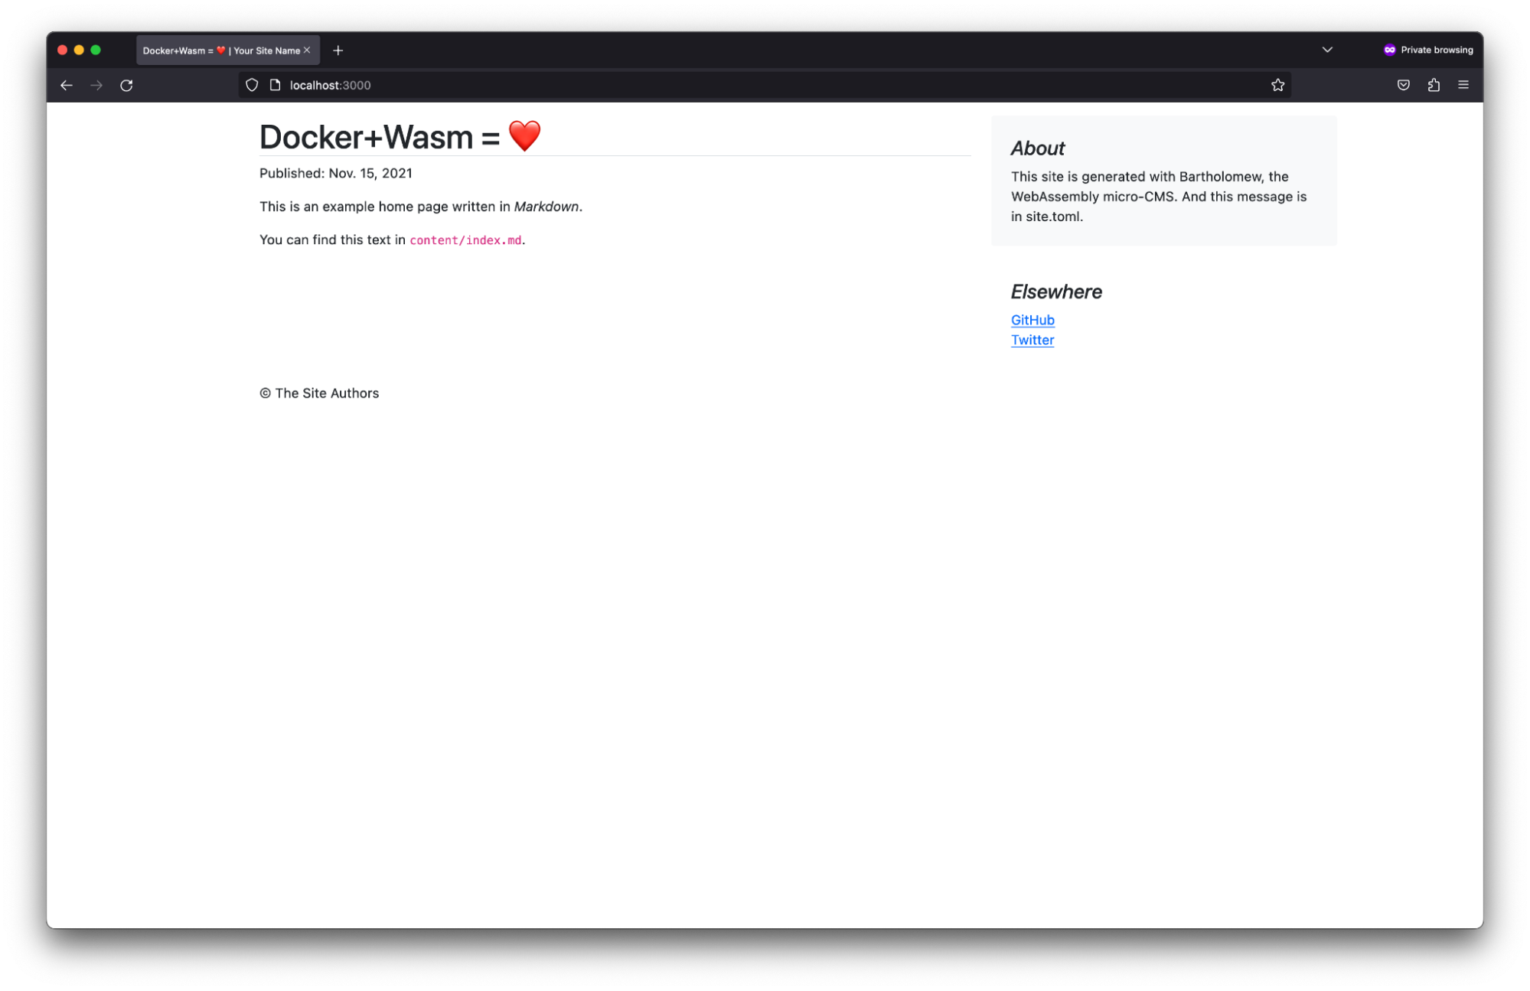Screen dimensions: 1530x991
Task: Open the list all tabs chevron
Action: [1326, 50]
